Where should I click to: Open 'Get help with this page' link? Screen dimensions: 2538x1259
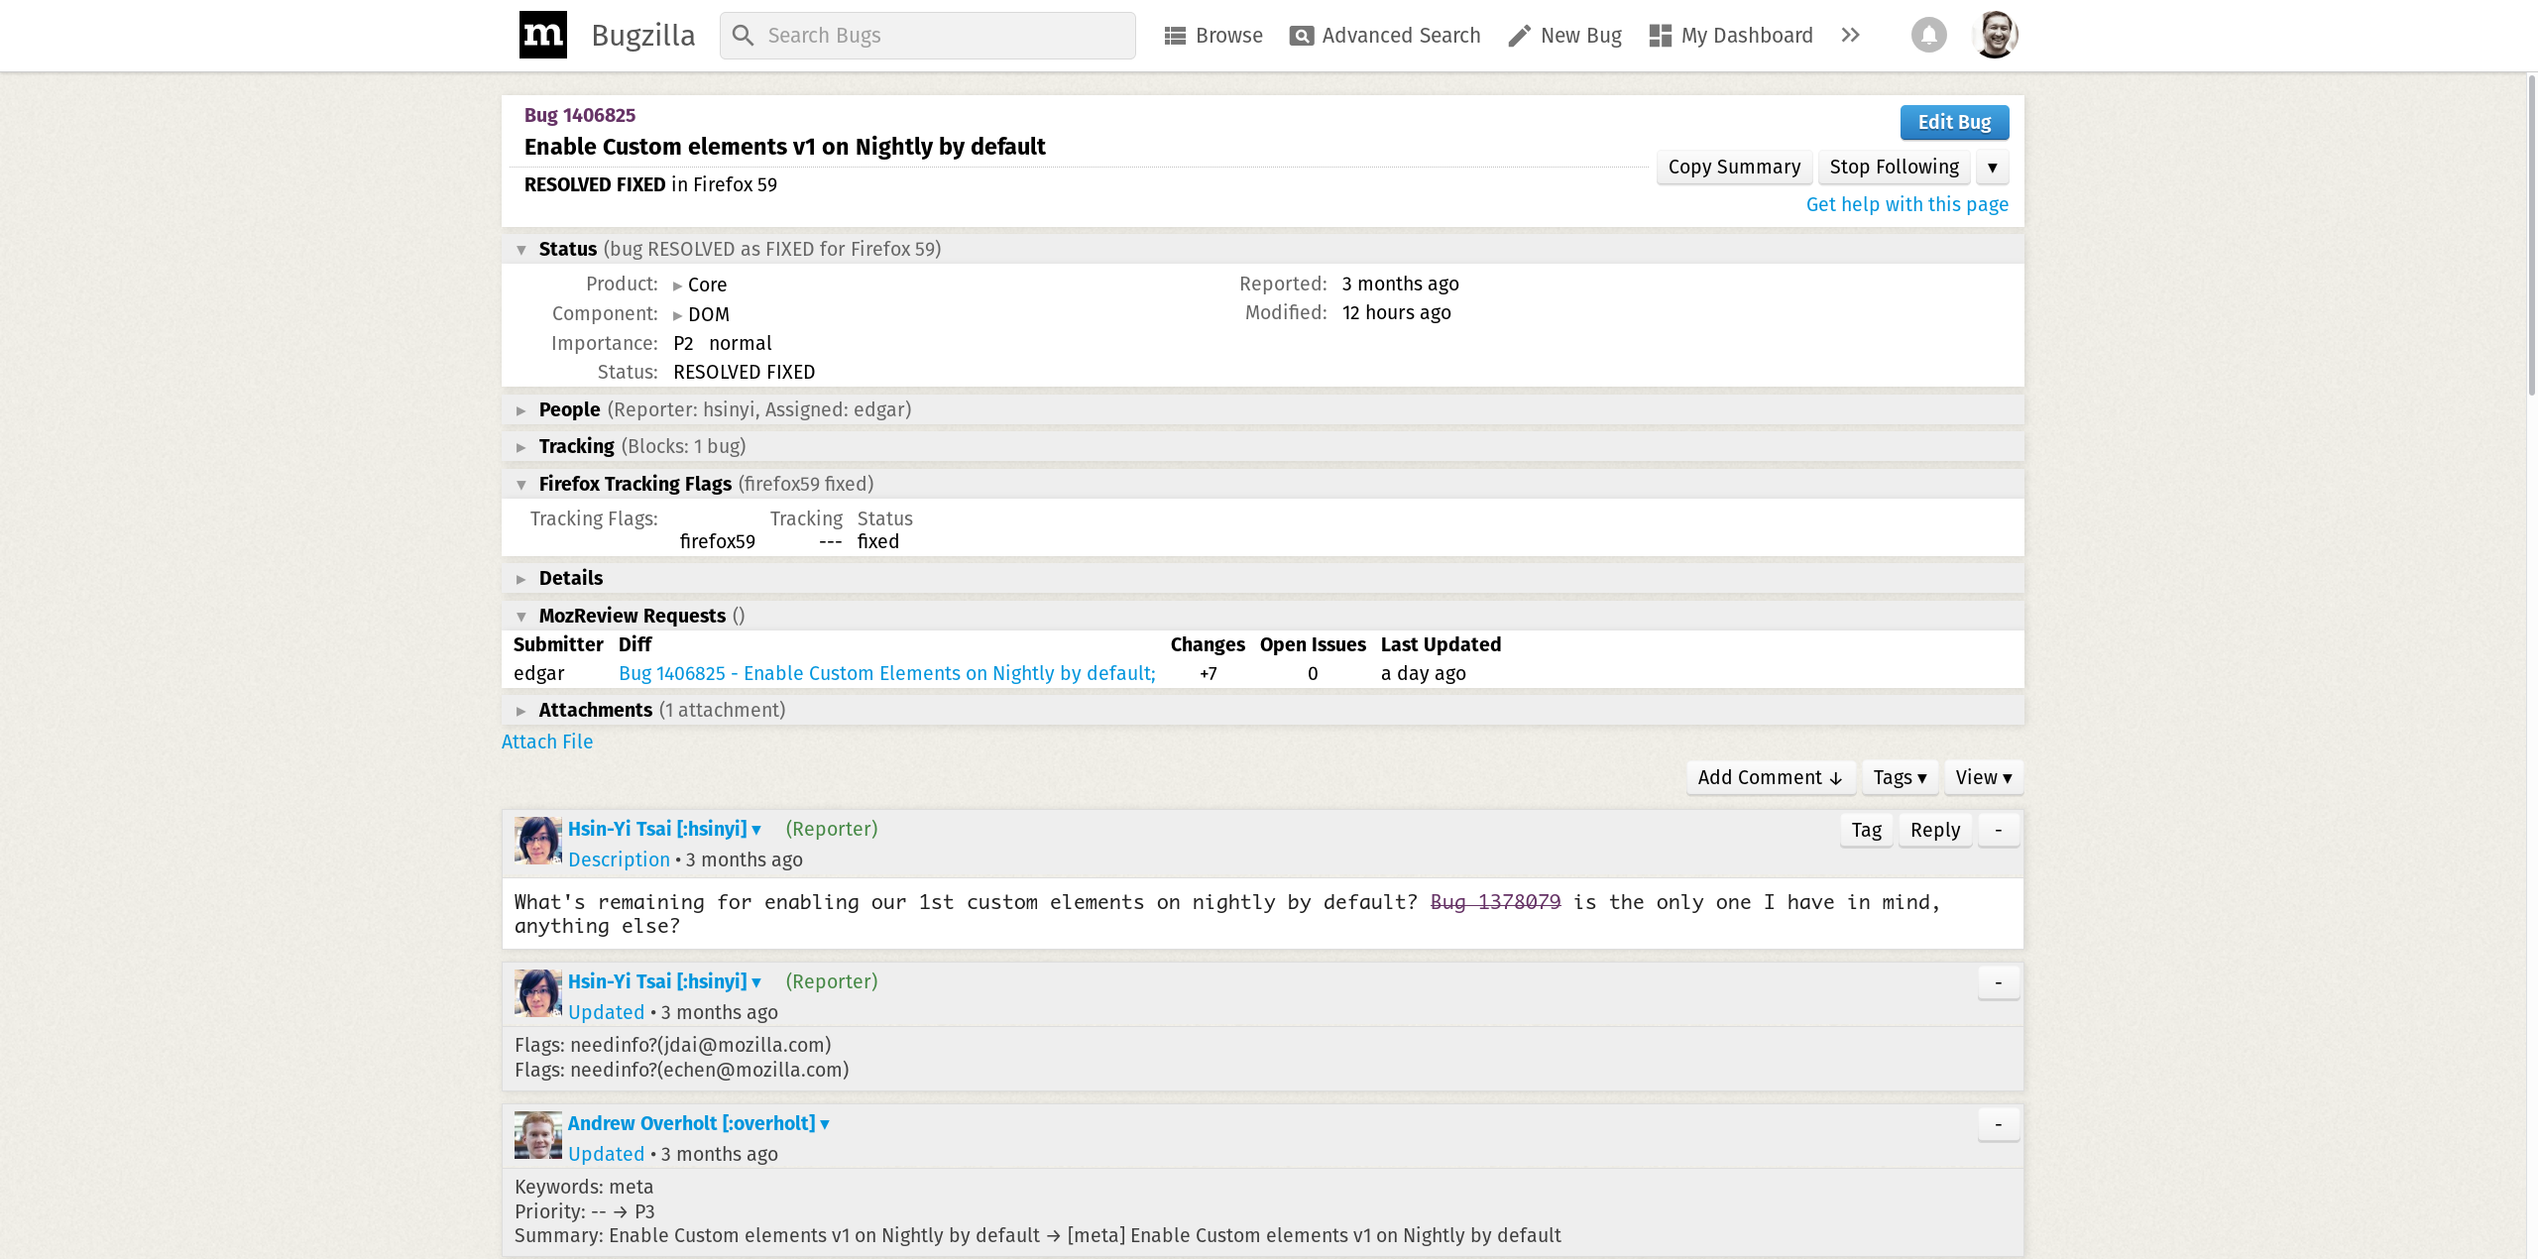[x=1906, y=204]
